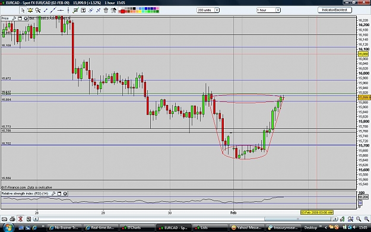
Task: Open the add indicator chart icon
Action: point(76,10)
